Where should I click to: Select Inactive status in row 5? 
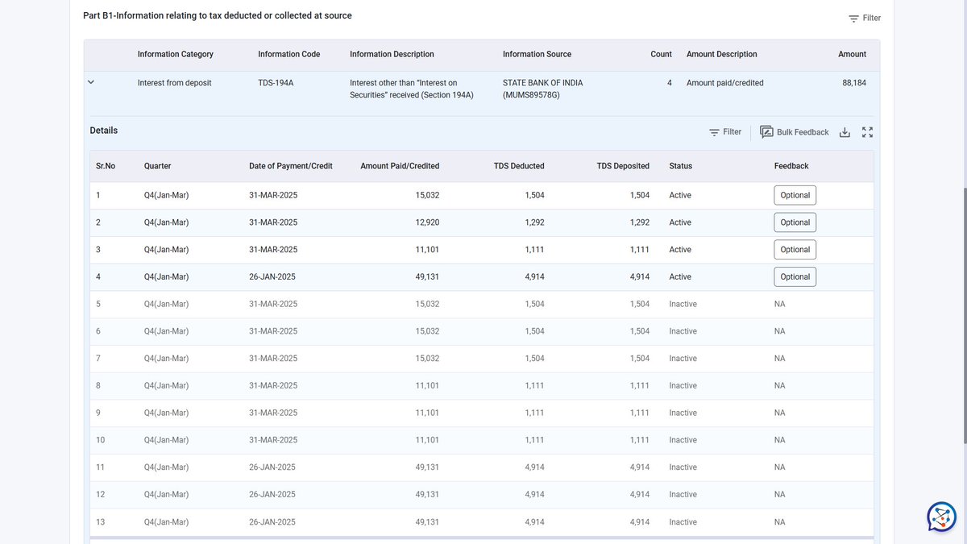[x=683, y=304]
